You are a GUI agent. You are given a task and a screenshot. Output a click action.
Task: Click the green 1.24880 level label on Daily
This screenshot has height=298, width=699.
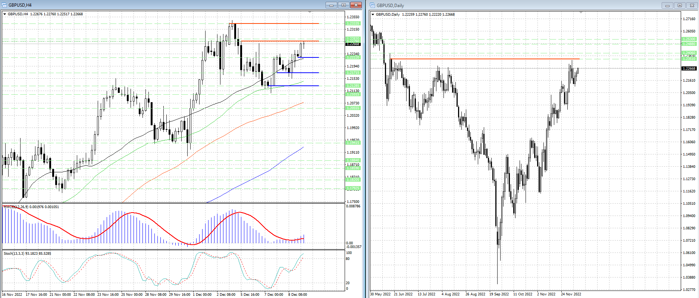(x=689, y=44)
